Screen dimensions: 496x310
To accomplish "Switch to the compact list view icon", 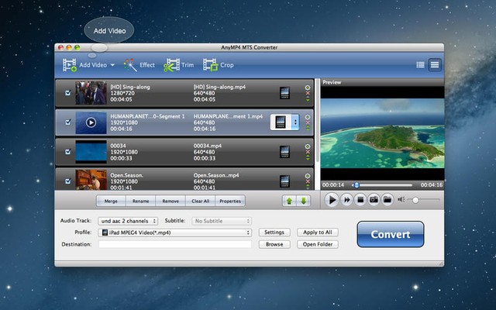I will 421,65.
